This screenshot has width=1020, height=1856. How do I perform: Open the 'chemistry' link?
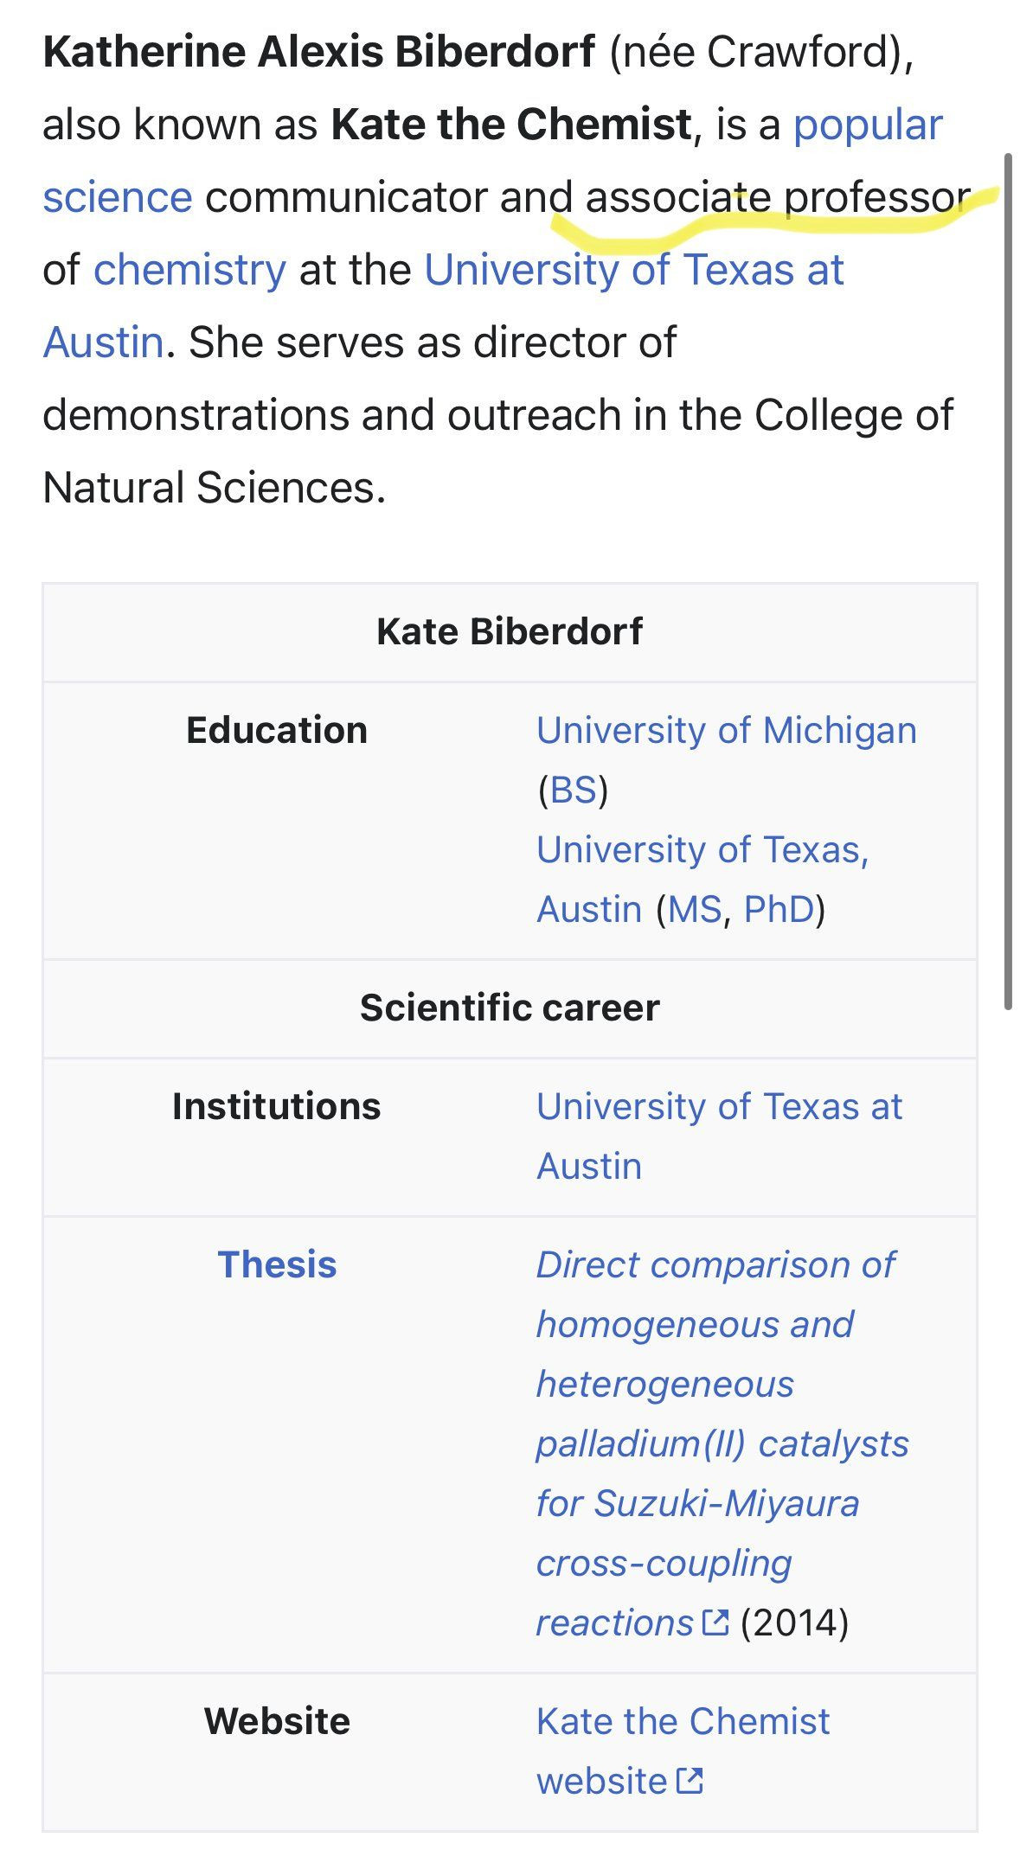189,270
